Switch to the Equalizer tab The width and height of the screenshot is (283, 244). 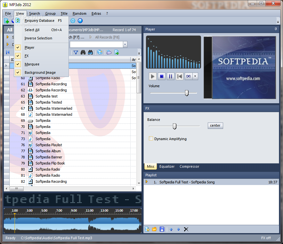[x=167, y=166]
